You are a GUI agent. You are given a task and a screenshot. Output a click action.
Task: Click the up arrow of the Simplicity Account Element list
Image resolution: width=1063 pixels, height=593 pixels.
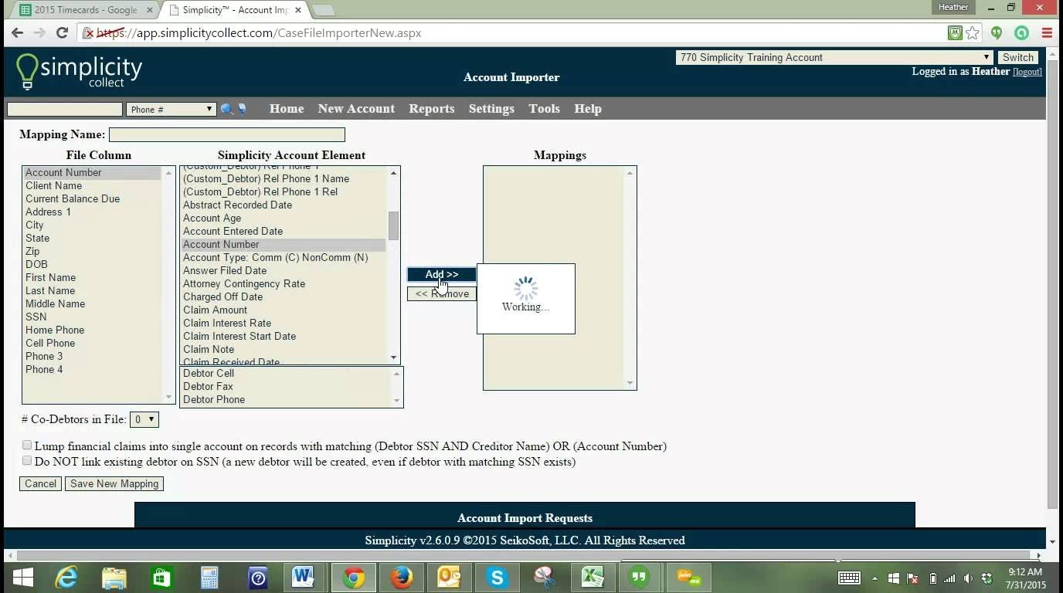393,173
